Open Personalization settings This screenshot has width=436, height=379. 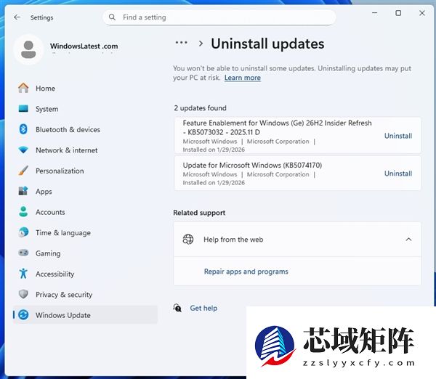tap(85, 171)
